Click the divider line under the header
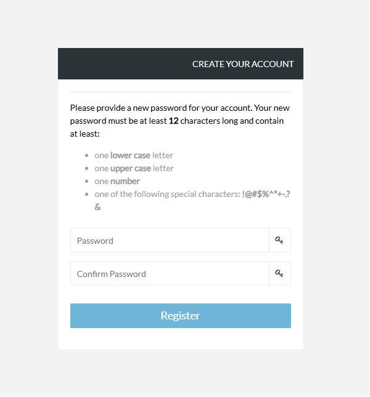 pos(181,92)
